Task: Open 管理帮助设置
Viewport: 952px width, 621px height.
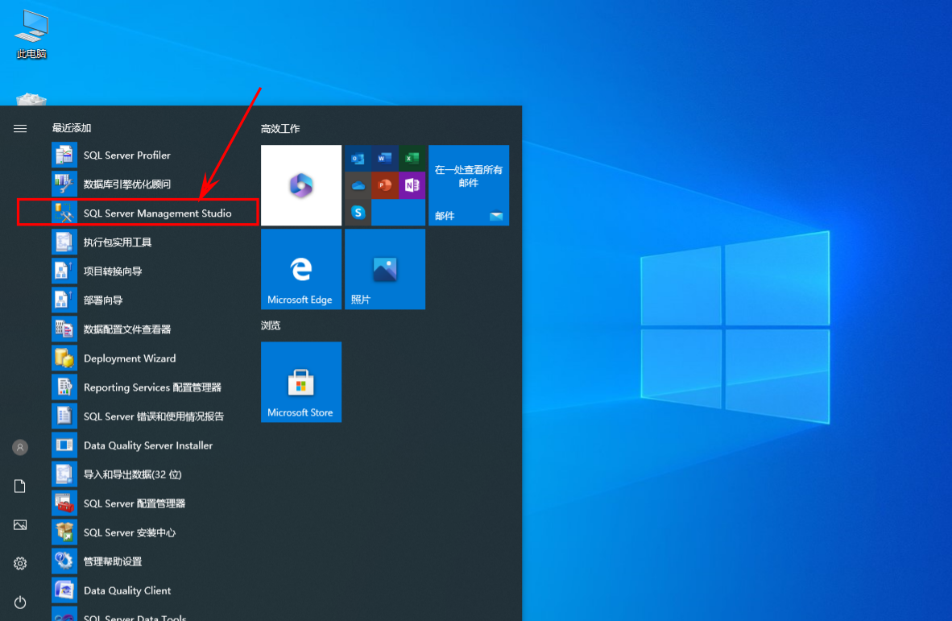Action: [x=151, y=561]
